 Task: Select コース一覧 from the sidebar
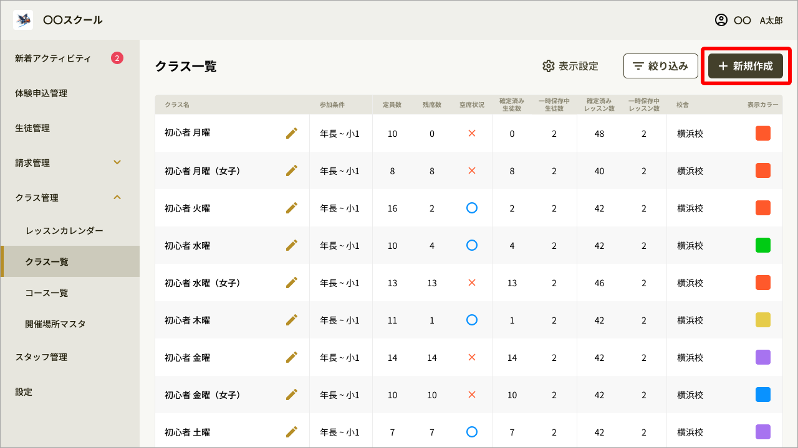coord(47,292)
